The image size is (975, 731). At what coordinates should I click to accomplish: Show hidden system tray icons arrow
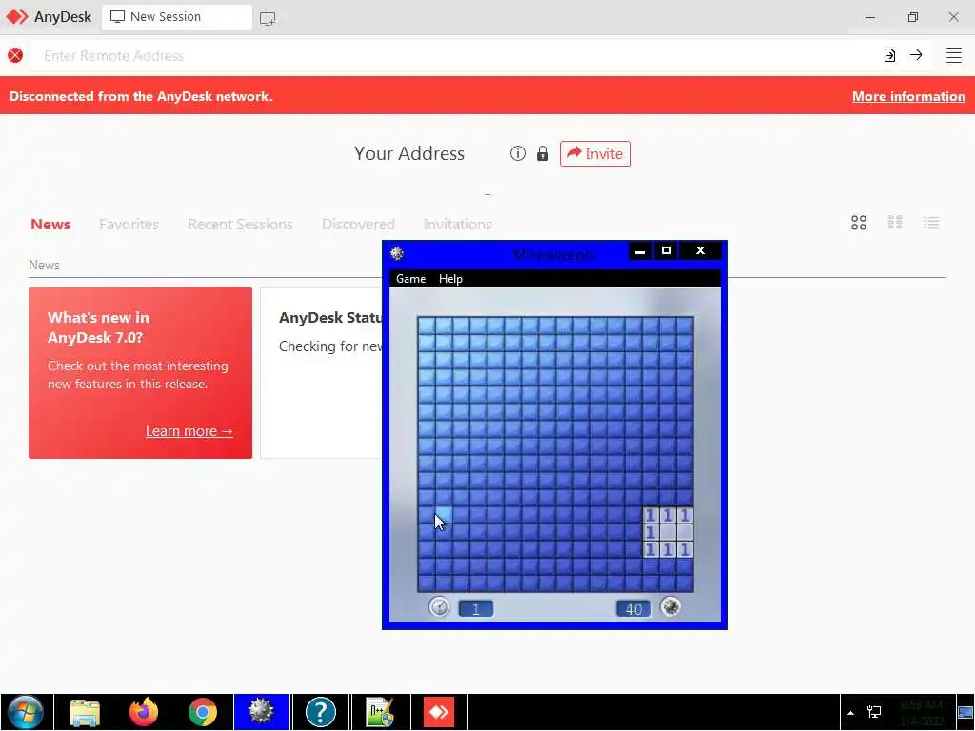[850, 713]
